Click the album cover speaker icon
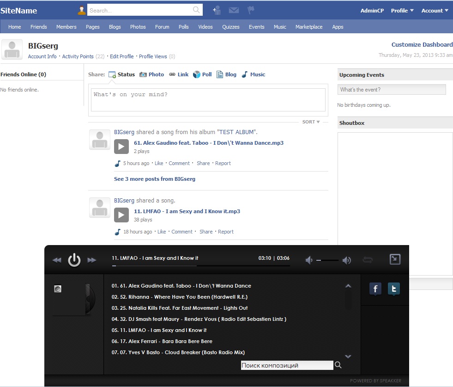This screenshot has height=387, width=453. [x=58, y=289]
